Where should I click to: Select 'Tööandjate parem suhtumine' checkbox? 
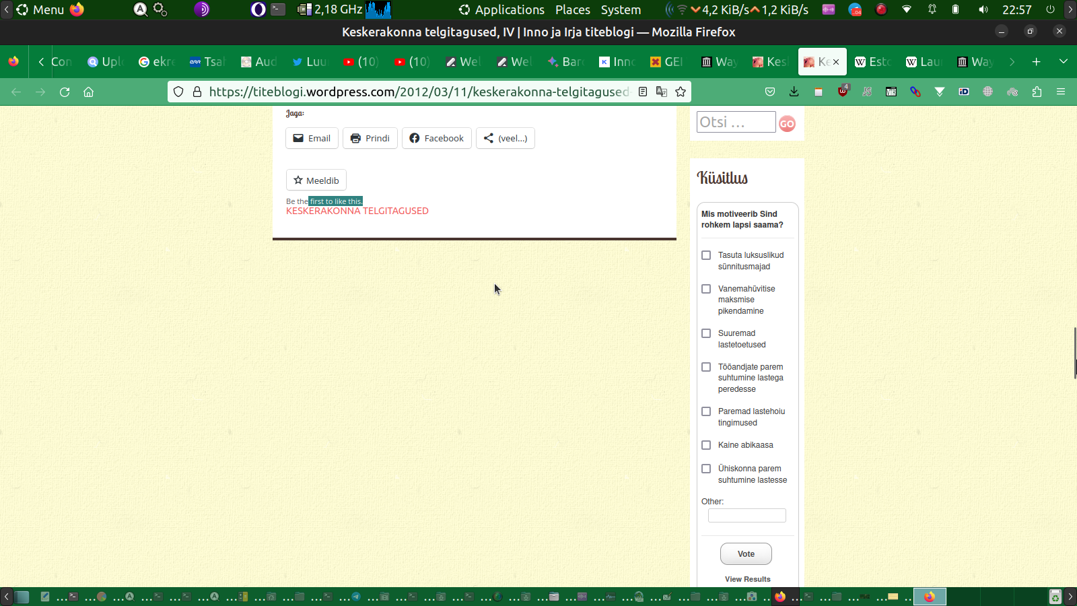[706, 367]
